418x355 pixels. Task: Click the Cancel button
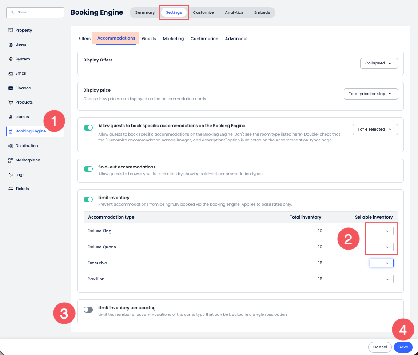coord(380,347)
